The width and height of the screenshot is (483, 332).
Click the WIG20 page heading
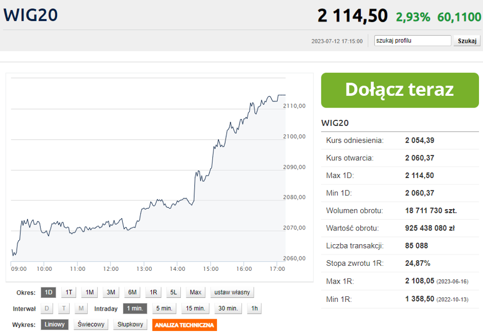(x=31, y=15)
